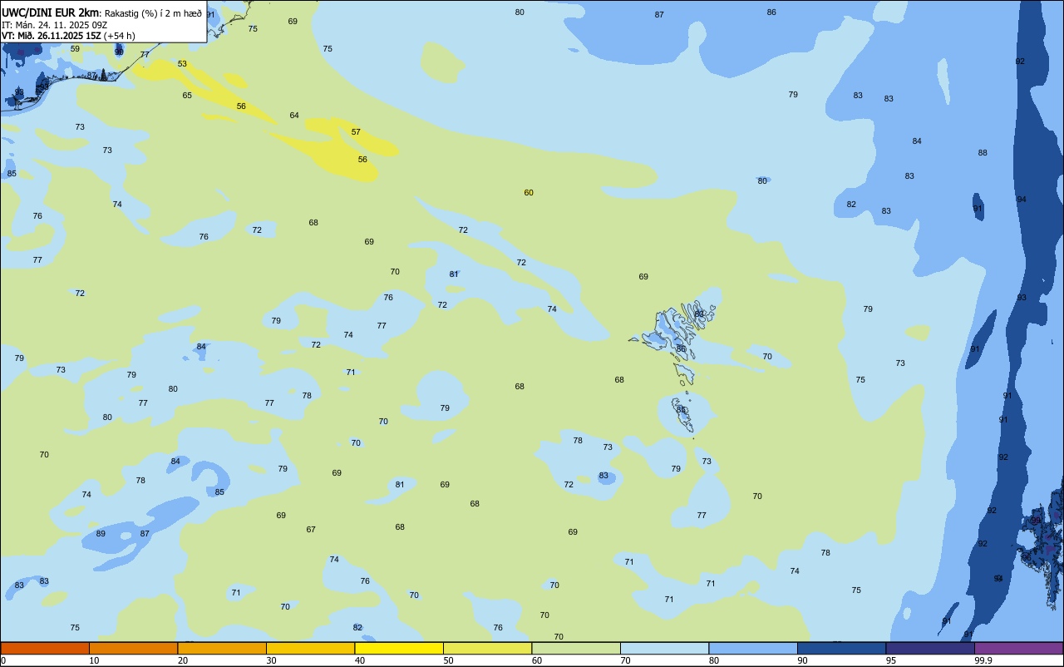Click the humidity value '65' on the map
This screenshot has width=1064, height=667.
[187, 96]
